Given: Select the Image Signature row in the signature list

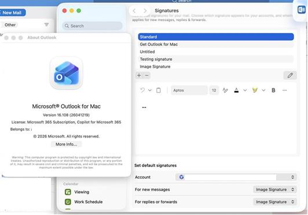Looking at the screenshot, I should 216,66.
